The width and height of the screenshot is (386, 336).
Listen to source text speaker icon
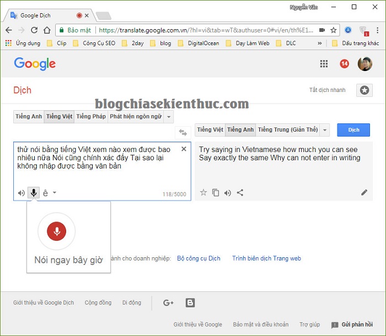tap(22, 193)
